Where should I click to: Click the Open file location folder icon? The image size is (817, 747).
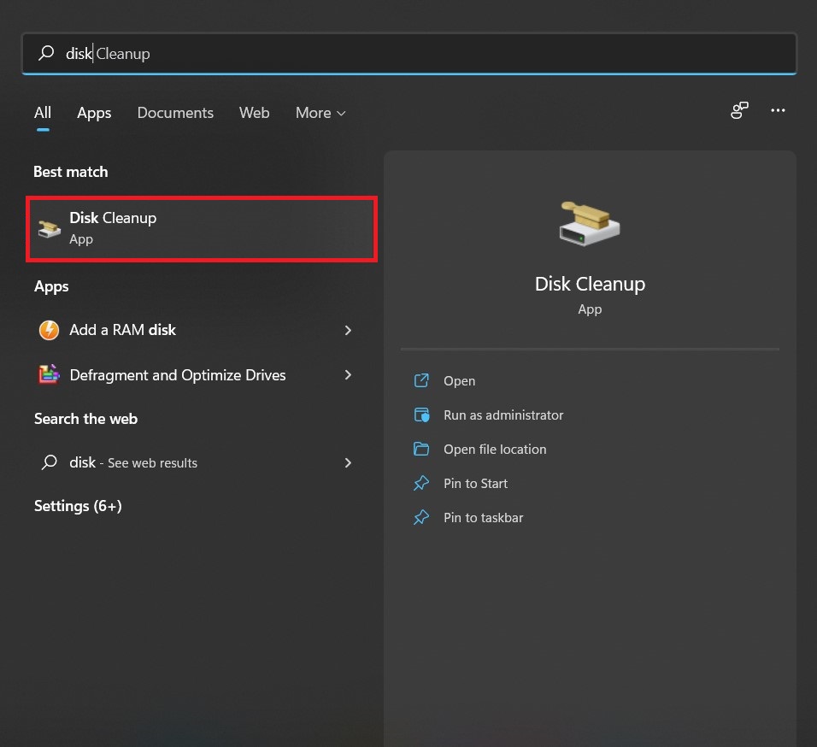click(x=420, y=449)
